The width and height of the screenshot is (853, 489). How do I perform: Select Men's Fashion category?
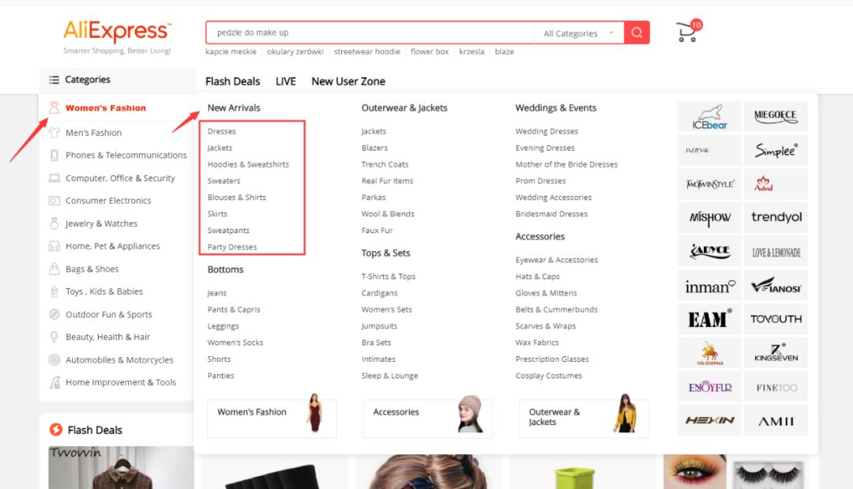point(93,133)
